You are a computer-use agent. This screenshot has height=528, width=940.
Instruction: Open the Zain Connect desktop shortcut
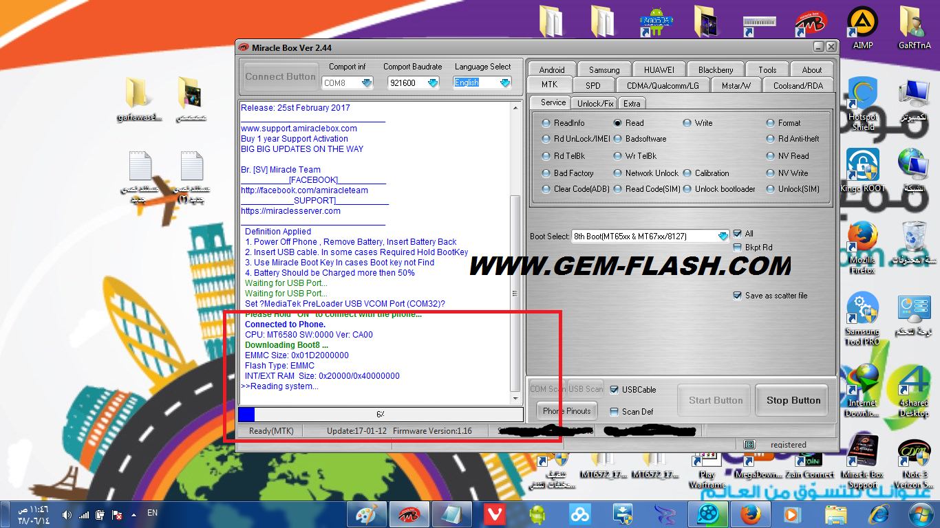click(x=810, y=464)
